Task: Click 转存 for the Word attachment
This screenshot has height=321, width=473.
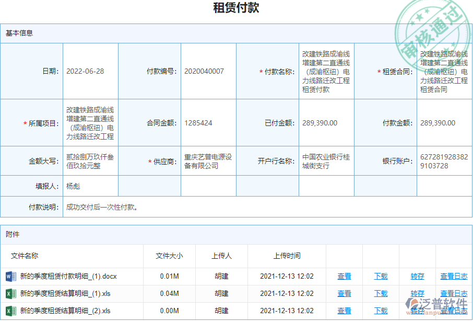Action: pos(417,276)
